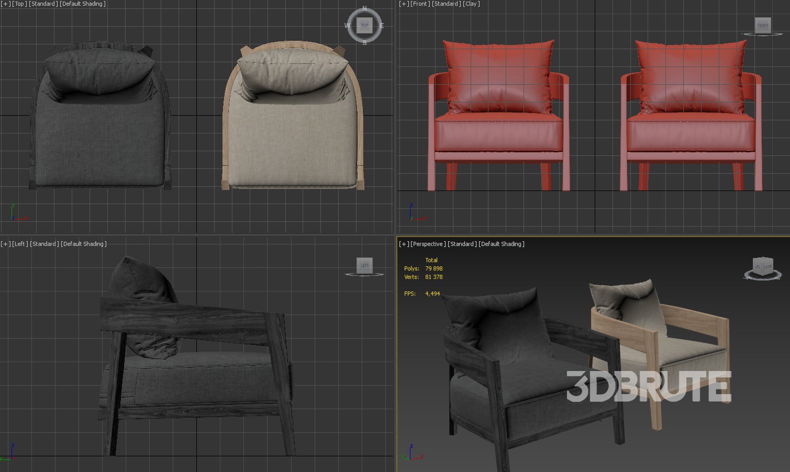
Task: Click the LEFT ViewCube in the Left viewport
Action: point(364,265)
